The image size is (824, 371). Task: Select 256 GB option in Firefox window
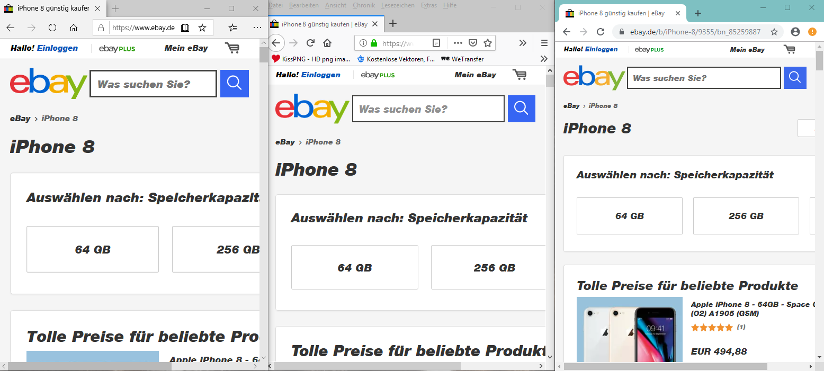[488, 267]
